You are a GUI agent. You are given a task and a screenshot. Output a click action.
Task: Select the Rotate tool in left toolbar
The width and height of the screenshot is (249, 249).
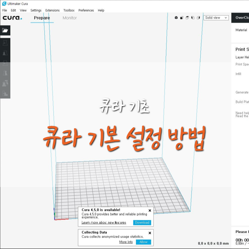point(5,63)
